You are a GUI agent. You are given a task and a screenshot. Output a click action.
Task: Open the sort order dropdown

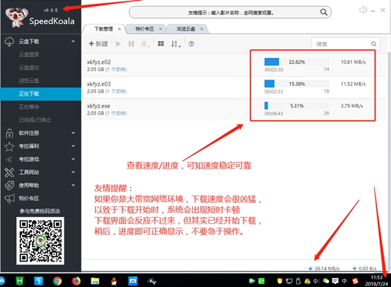pyautogui.click(x=176, y=44)
